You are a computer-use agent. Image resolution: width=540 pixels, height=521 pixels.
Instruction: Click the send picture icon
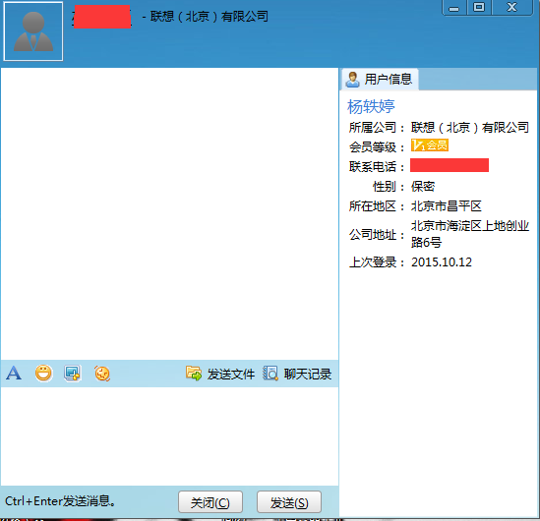[73, 374]
